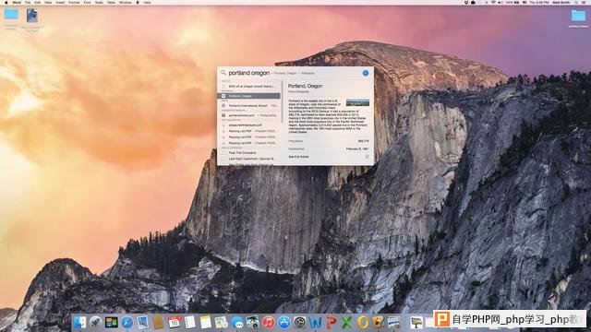Select the portlandonline.com website result

point(248,115)
